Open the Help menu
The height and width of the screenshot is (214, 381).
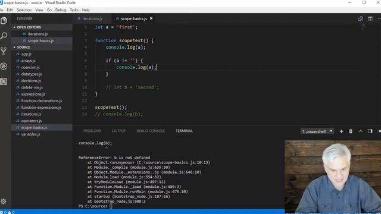pyautogui.click(x=86, y=10)
